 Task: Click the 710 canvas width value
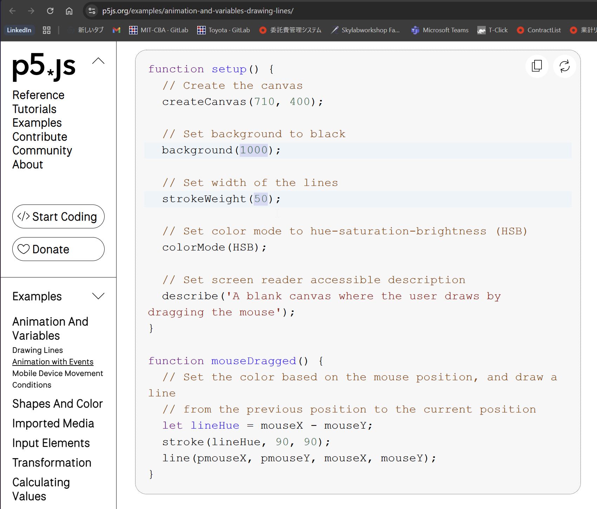click(x=264, y=102)
